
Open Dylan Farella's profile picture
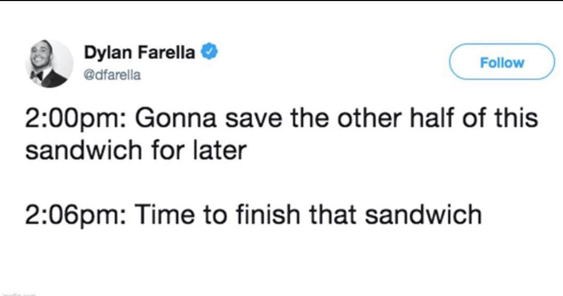[x=49, y=64]
